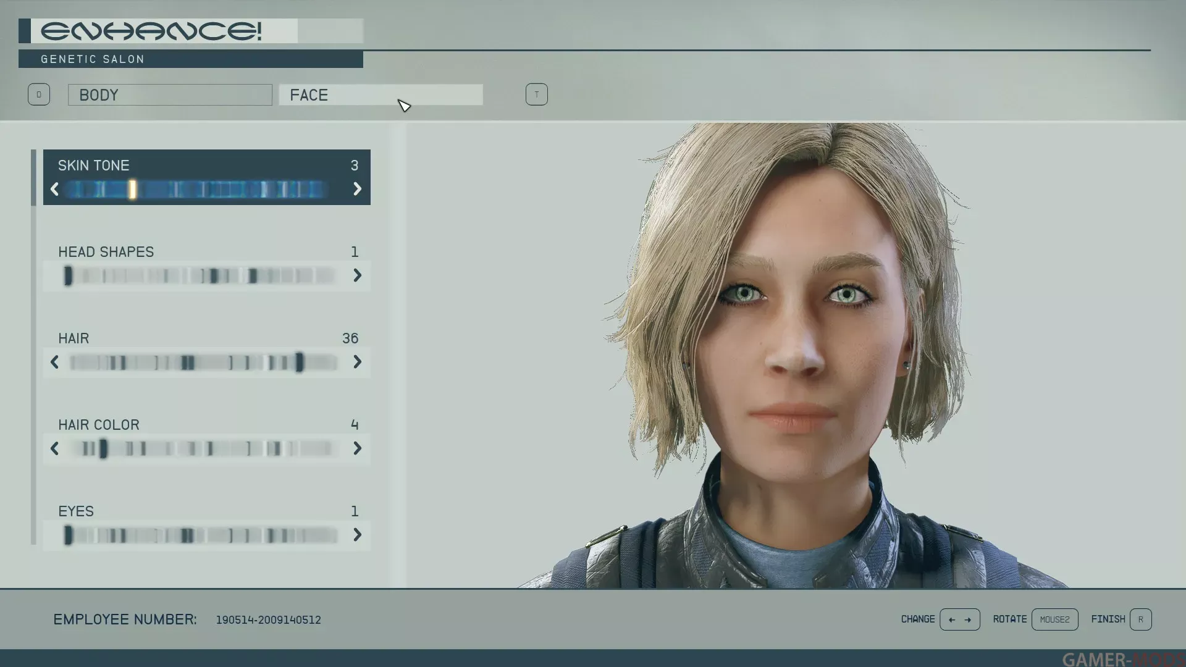Click Skin Tone left arrow
This screenshot has width=1186, height=667.
54,189
